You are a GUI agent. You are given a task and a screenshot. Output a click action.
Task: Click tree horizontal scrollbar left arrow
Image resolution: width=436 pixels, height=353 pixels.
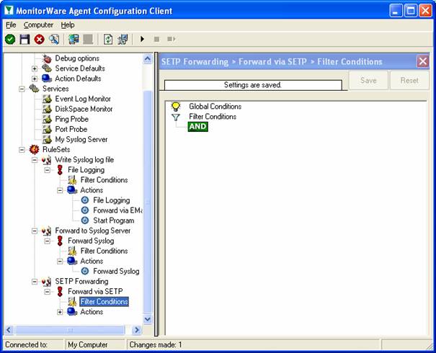pos(9,330)
